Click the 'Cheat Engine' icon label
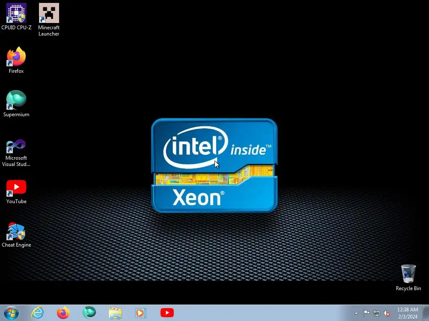429x321 pixels. [16, 245]
